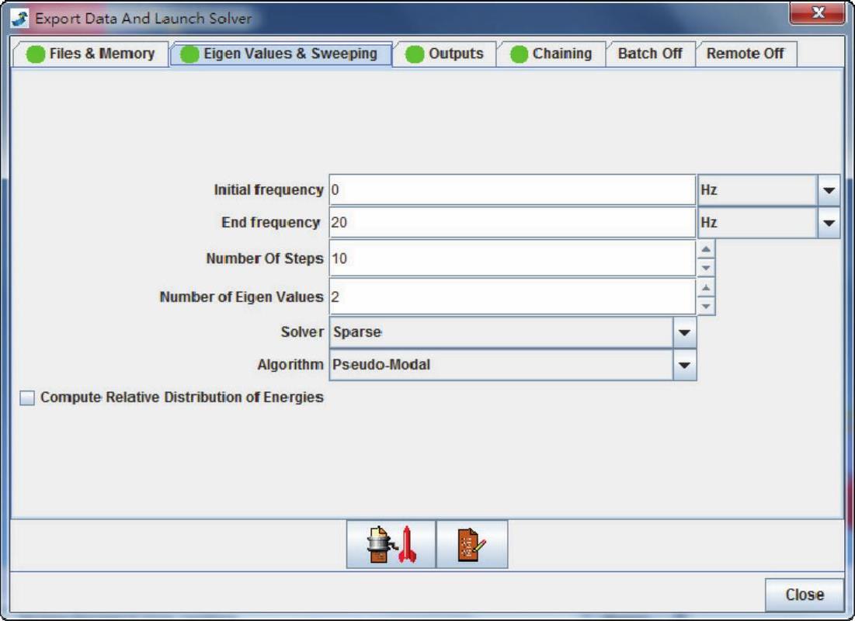Expand the Algorithm dropdown showing Pseudo-Modal

[683, 365]
